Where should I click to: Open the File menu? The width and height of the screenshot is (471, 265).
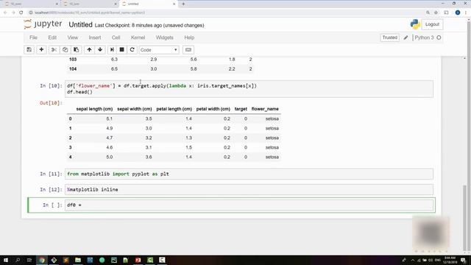pyautogui.click(x=33, y=38)
